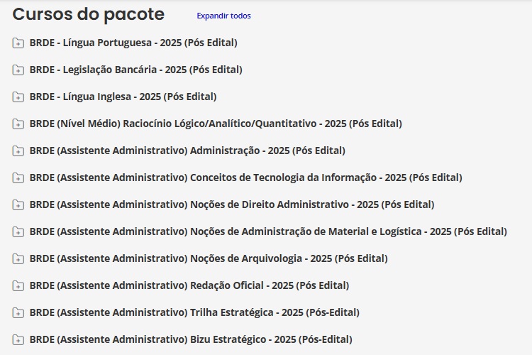This screenshot has width=532, height=355.
Task: Expand the Administração course folder plus icon
Action: 18,151
